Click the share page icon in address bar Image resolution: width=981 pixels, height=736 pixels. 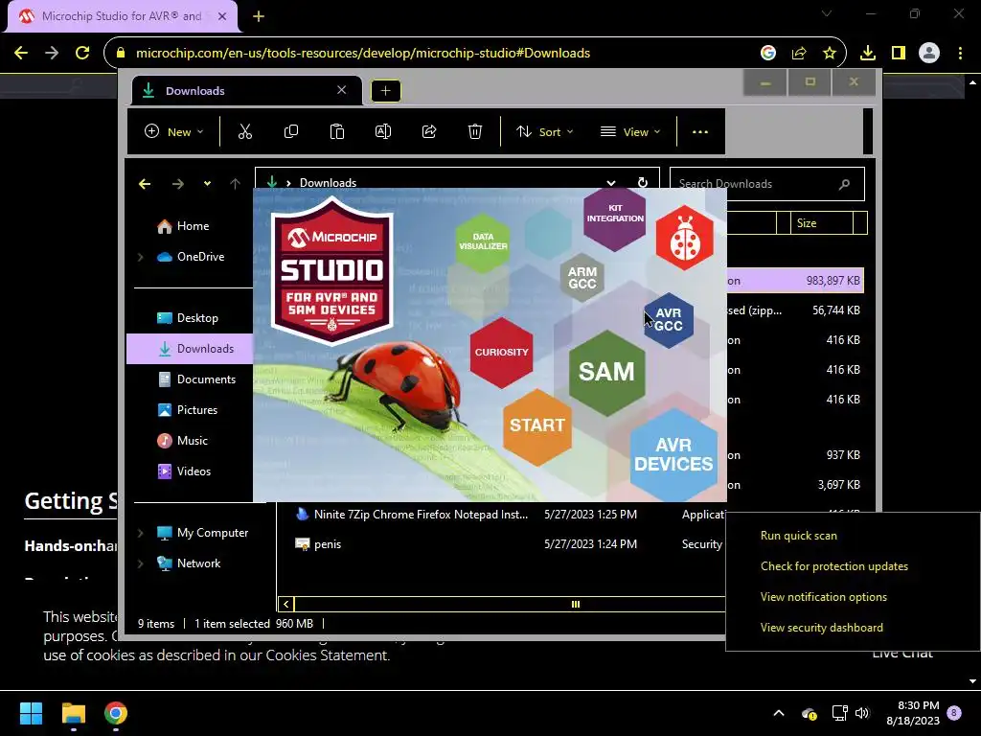pyautogui.click(x=799, y=53)
